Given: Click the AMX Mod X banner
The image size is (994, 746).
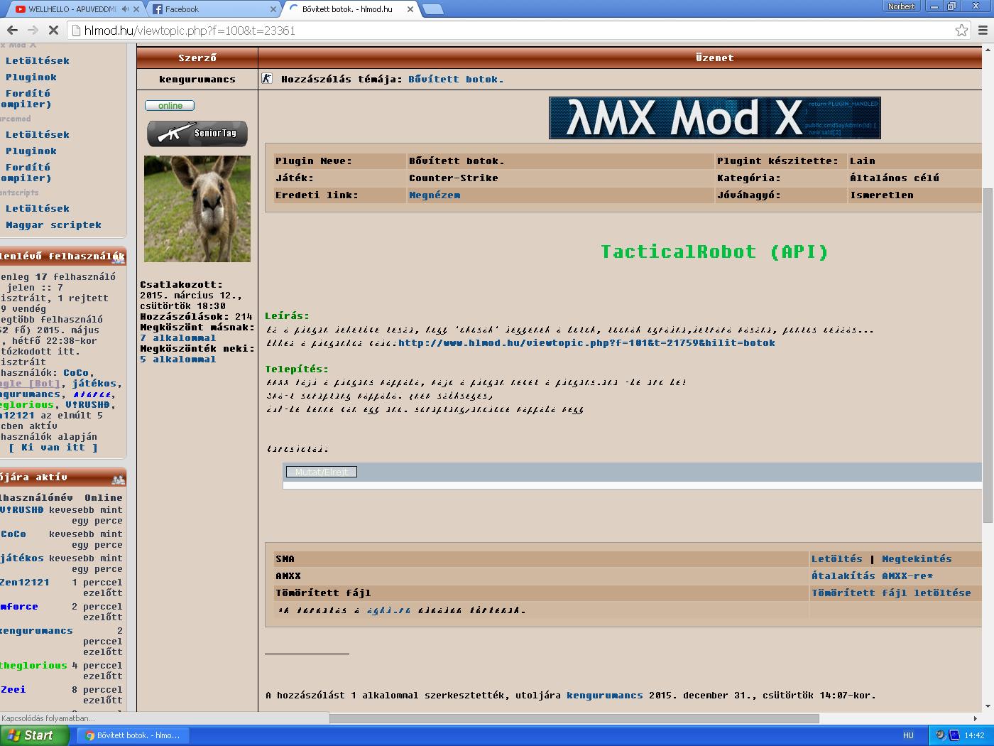Looking at the screenshot, I should (x=715, y=118).
